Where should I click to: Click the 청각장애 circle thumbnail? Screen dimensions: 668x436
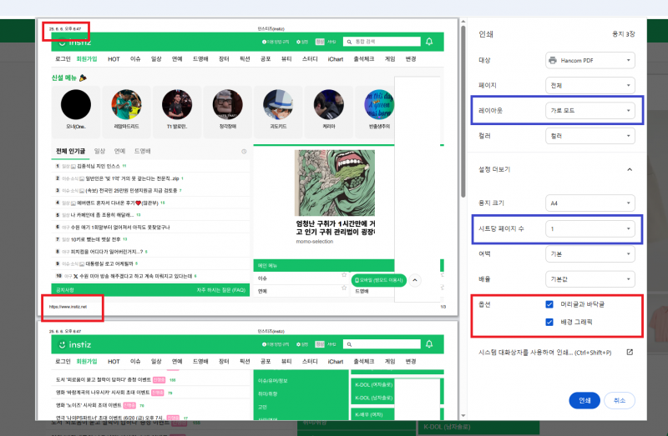(227, 105)
